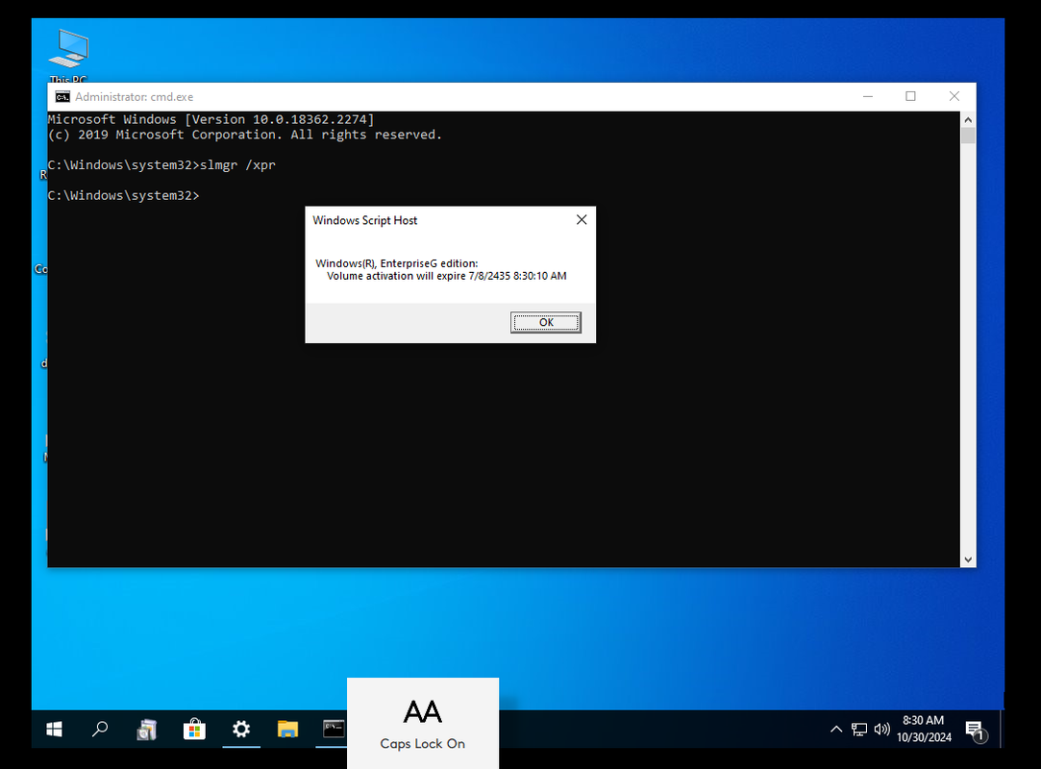Click the 'Windows(R), EnterpriseG edition:' text
The image size is (1041, 769).
click(x=396, y=263)
